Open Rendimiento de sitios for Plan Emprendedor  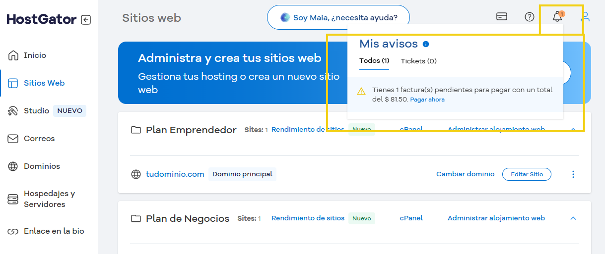308,130
